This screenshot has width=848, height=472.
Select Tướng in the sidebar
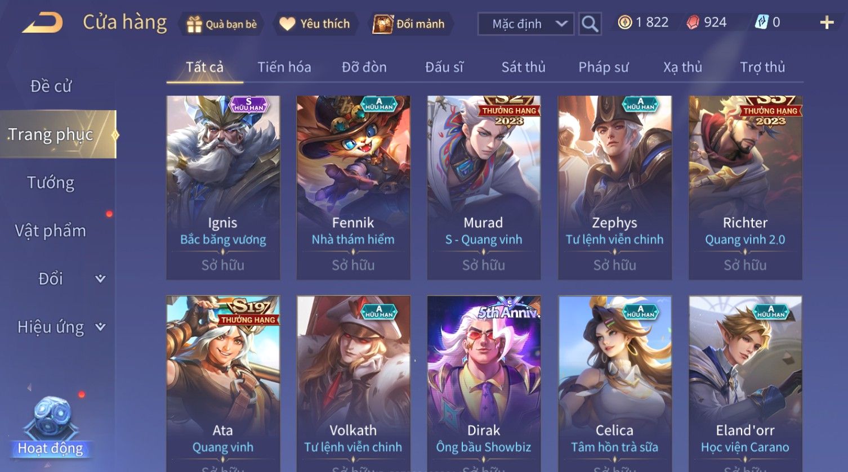tap(51, 182)
